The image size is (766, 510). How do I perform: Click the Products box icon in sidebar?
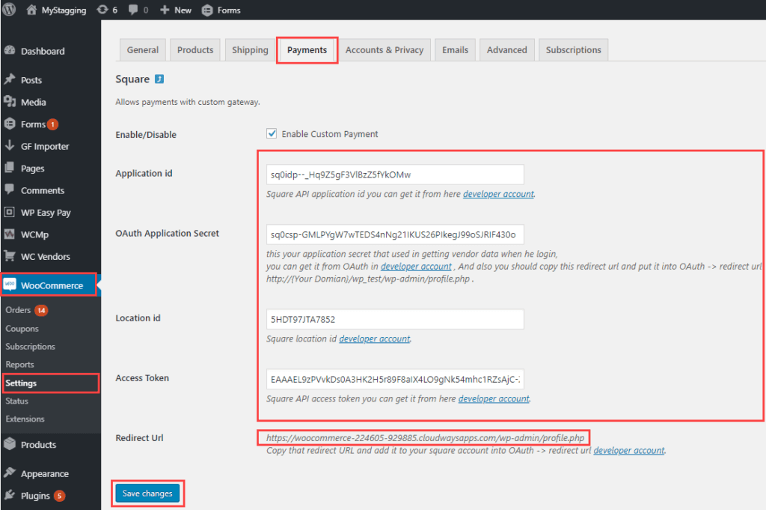[x=9, y=444]
